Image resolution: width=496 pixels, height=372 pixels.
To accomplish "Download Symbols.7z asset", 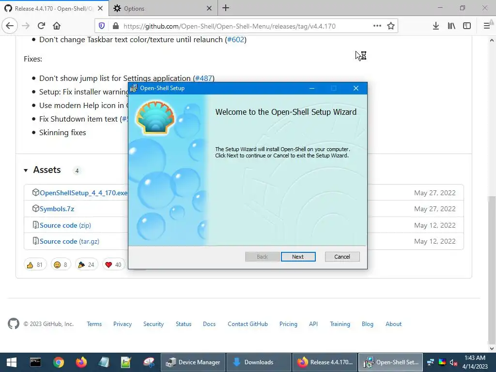I will [x=57, y=209].
